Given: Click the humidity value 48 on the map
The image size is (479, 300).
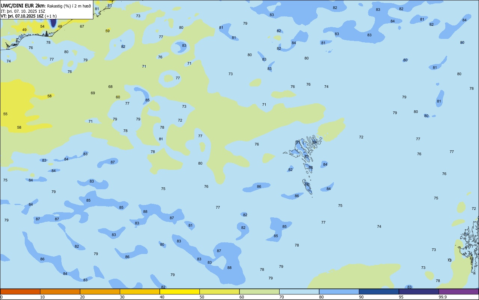Looking at the screenshot, I should click(60, 27).
